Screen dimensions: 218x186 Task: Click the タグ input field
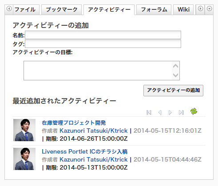103,44
